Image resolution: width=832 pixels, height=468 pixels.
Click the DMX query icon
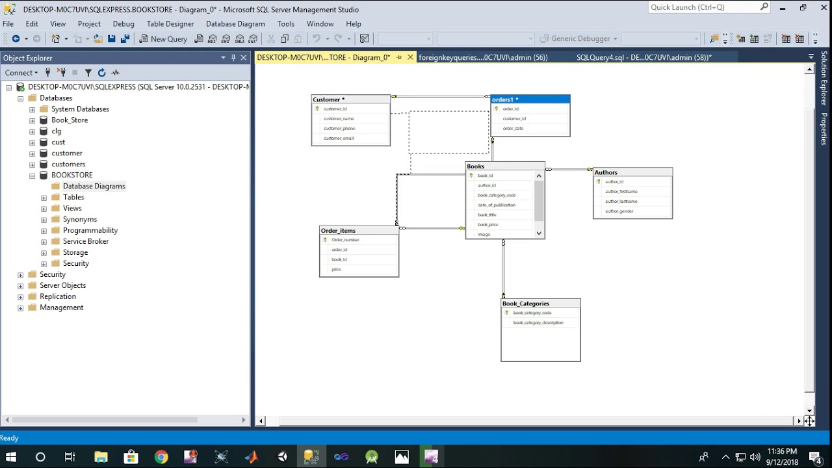click(x=226, y=39)
